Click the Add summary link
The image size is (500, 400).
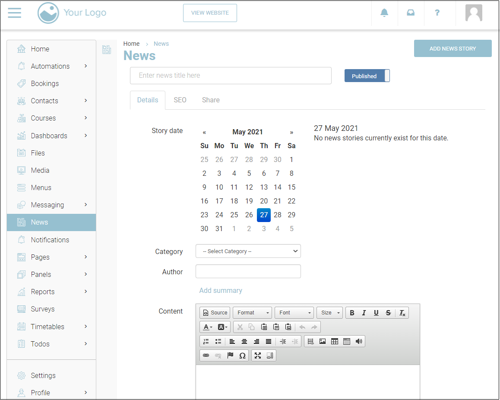pyautogui.click(x=221, y=290)
